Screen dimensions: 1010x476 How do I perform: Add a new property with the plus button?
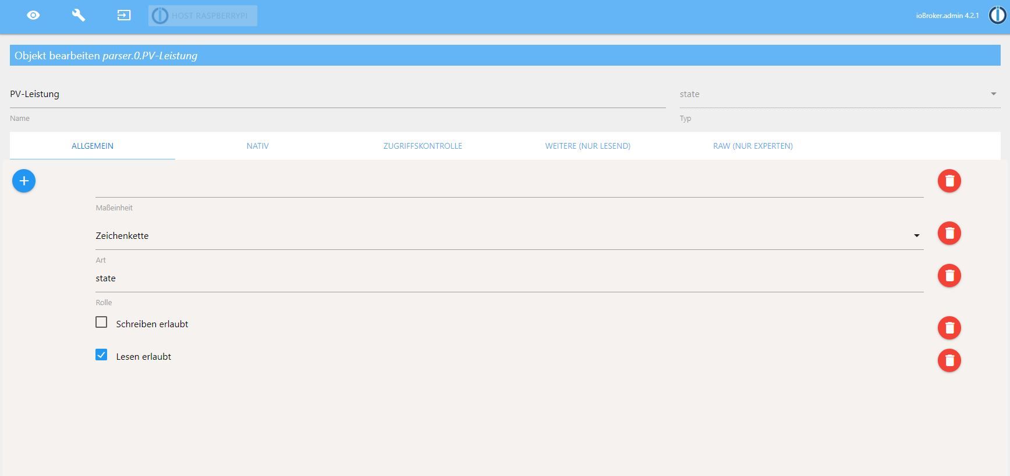pyautogui.click(x=24, y=181)
